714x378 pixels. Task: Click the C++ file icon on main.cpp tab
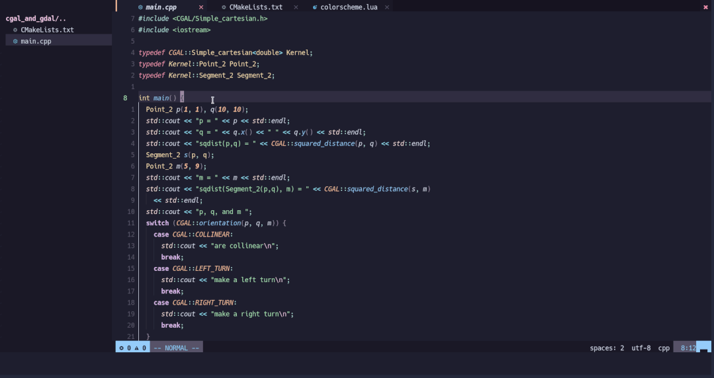[x=140, y=7]
